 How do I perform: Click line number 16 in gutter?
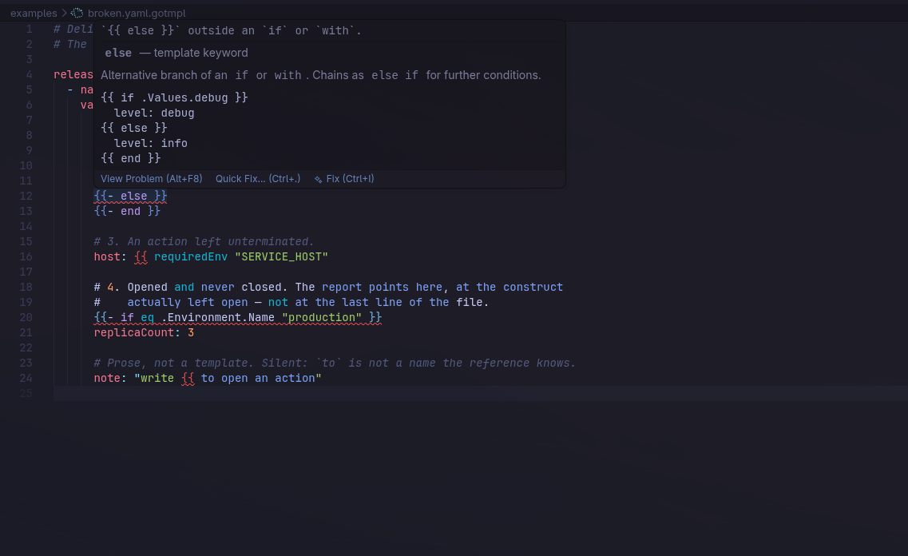26,256
